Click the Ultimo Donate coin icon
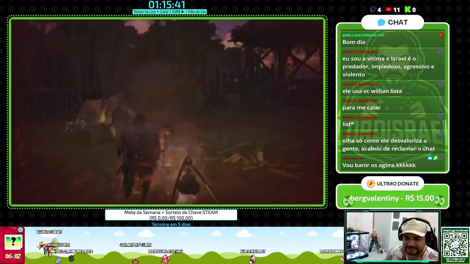This screenshot has height=264, width=470. pyautogui.click(x=371, y=184)
